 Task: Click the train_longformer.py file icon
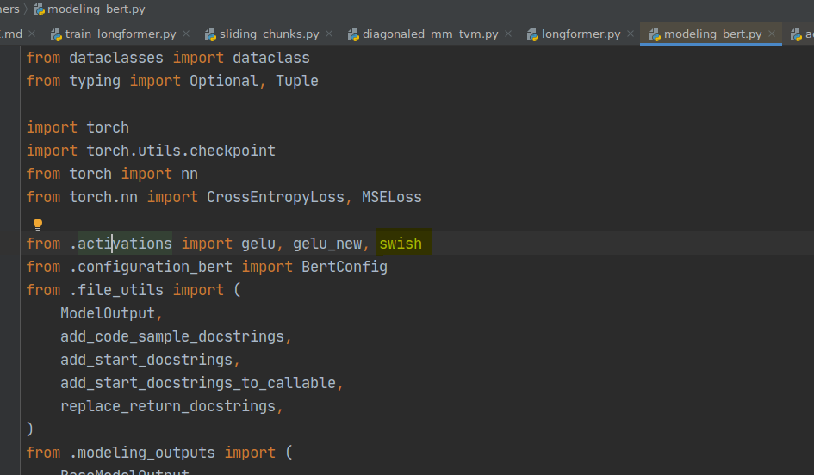tap(56, 34)
